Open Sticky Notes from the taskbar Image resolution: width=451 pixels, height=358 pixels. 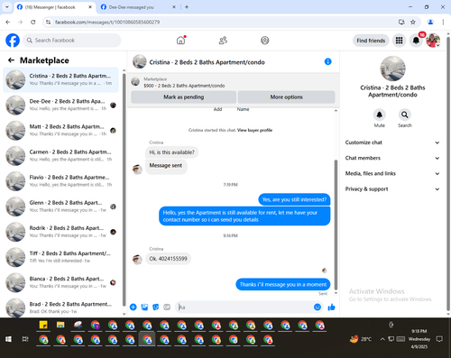tap(43, 325)
